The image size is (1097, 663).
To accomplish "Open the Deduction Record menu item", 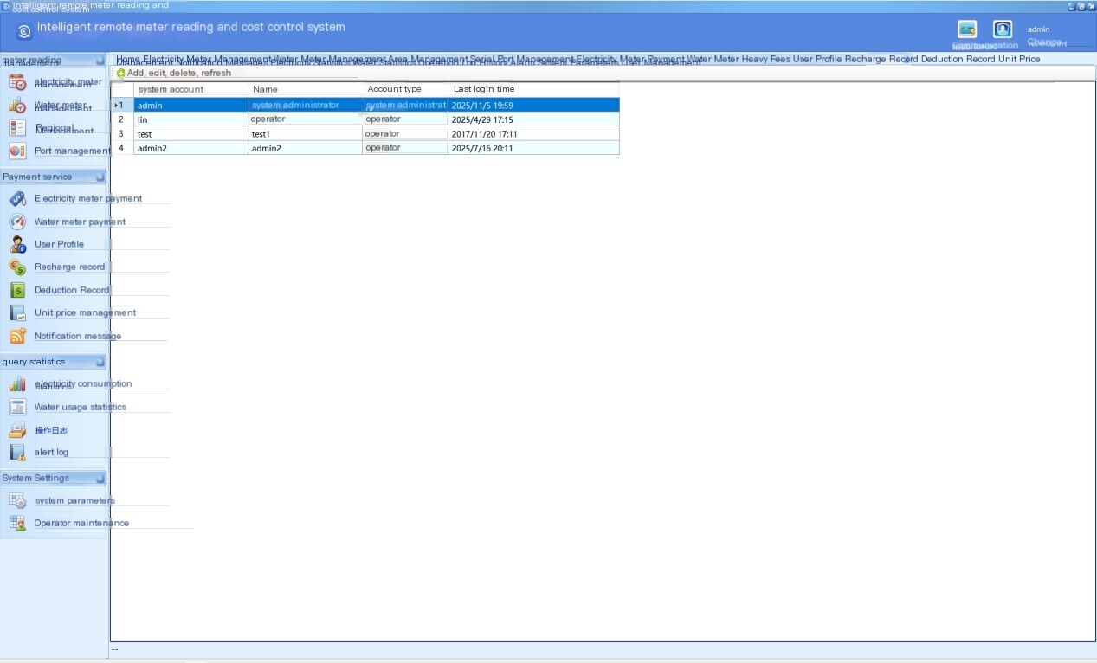I will [x=958, y=59].
